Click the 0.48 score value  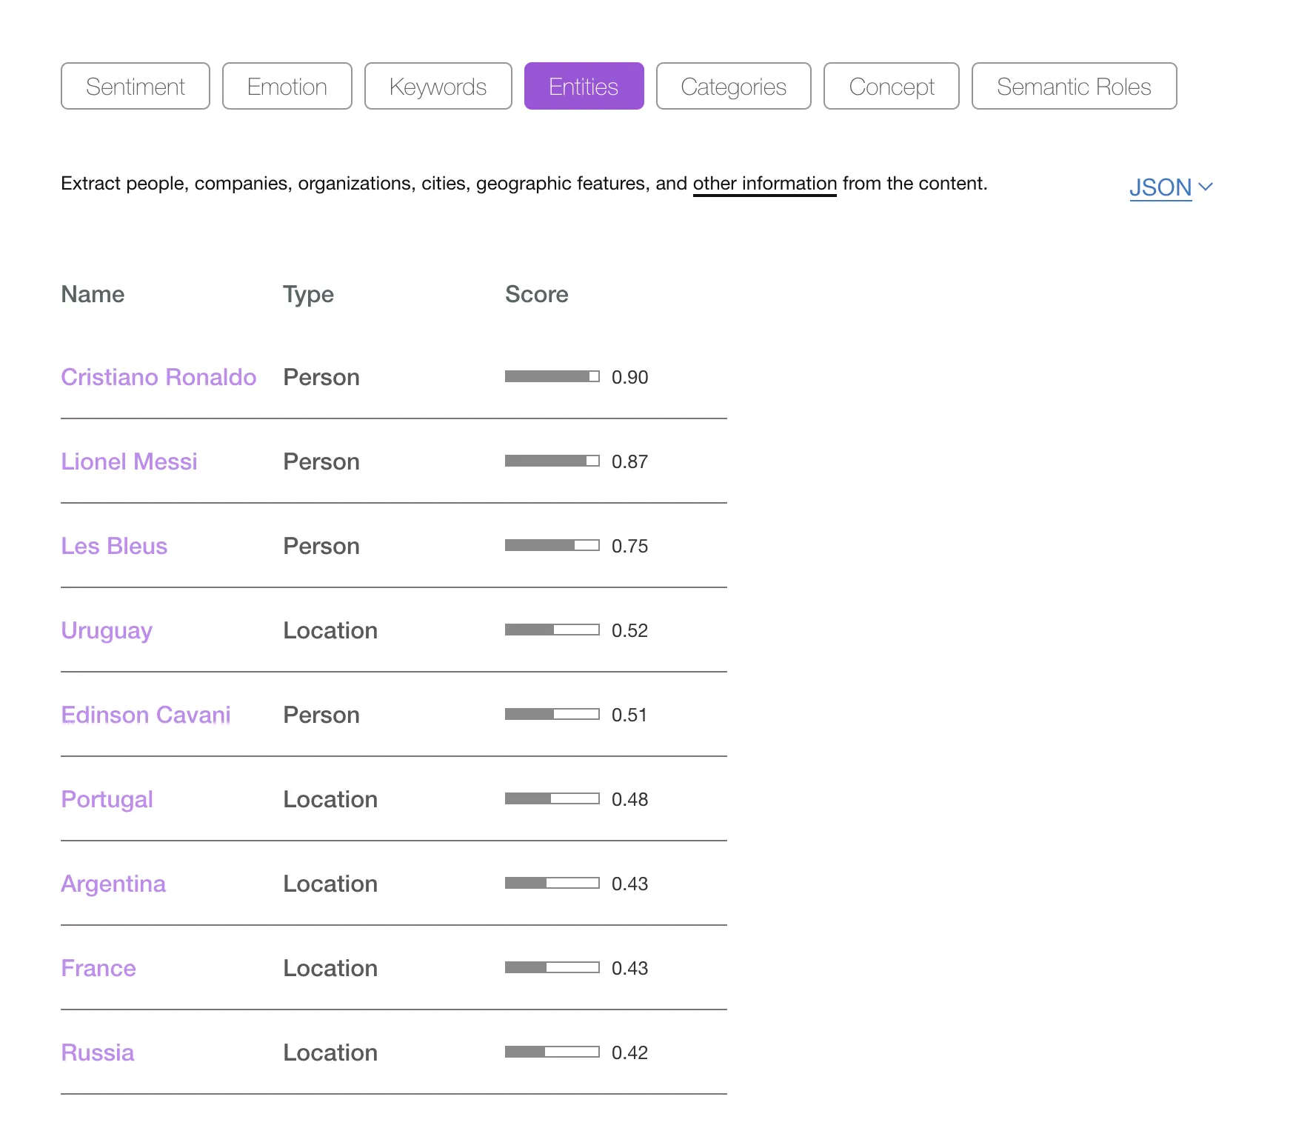[629, 799]
